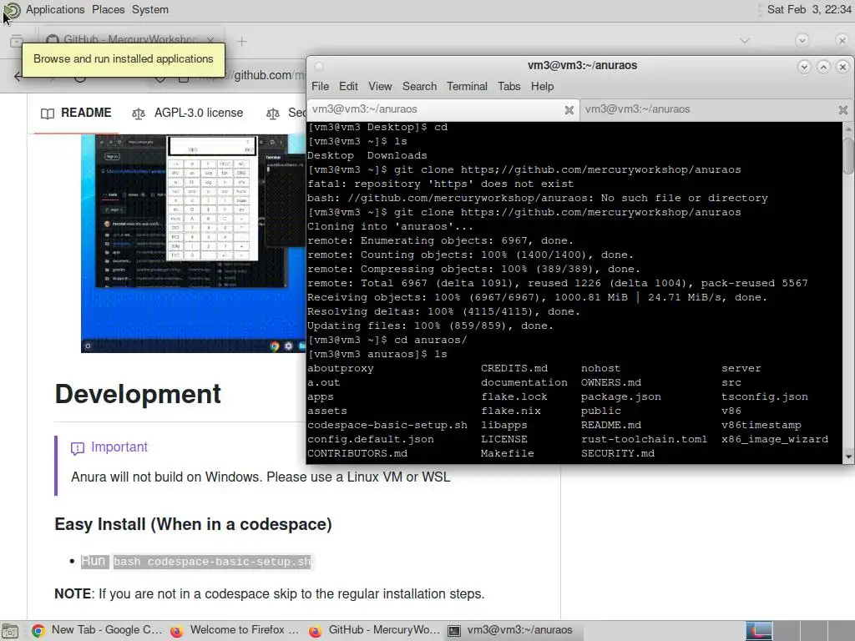The height and width of the screenshot is (641, 855).
Task: Click the AnuraOS screenshot image in README
Action: 193,243
